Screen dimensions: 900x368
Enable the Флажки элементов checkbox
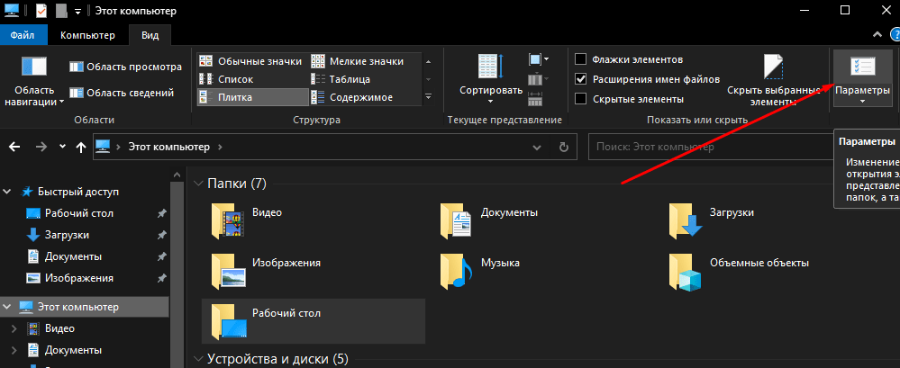(x=581, y=59)
